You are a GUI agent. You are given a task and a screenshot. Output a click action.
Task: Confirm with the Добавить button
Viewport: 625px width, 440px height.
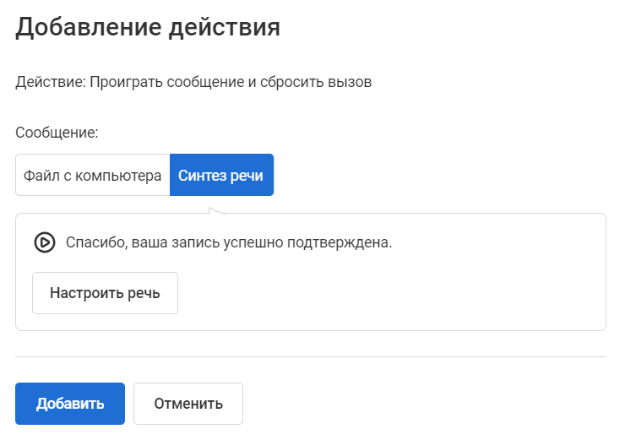pyautogui.click(x=70, y=404)
